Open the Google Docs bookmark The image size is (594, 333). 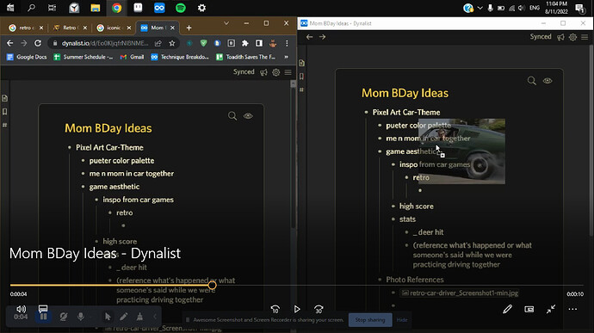pyautogui.click(x=27, y=57)
